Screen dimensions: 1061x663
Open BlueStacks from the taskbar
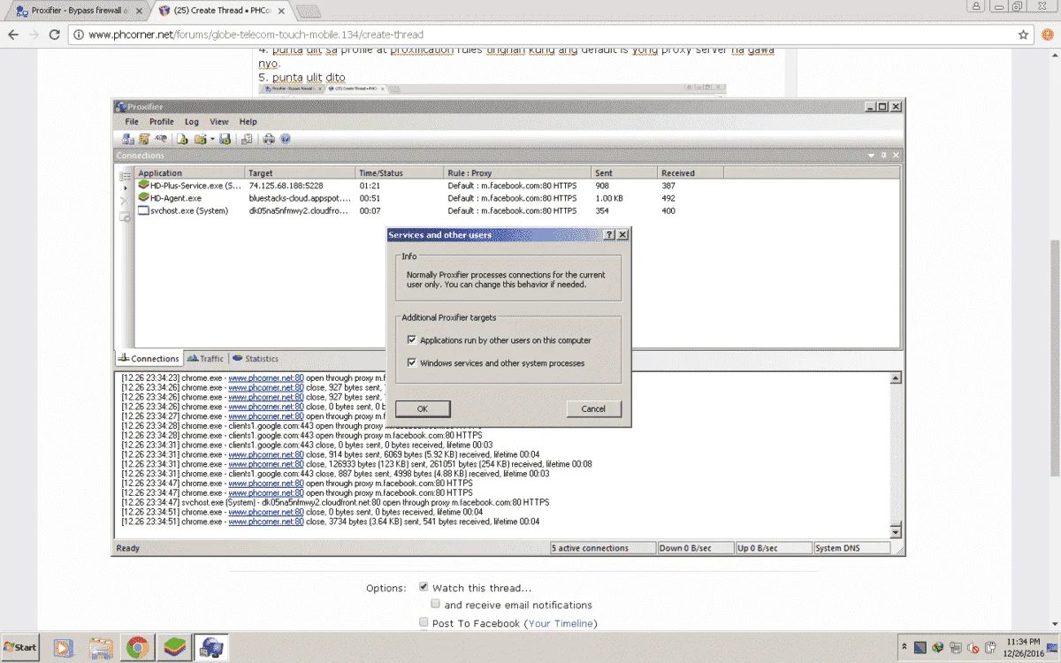tap(174, 648)
